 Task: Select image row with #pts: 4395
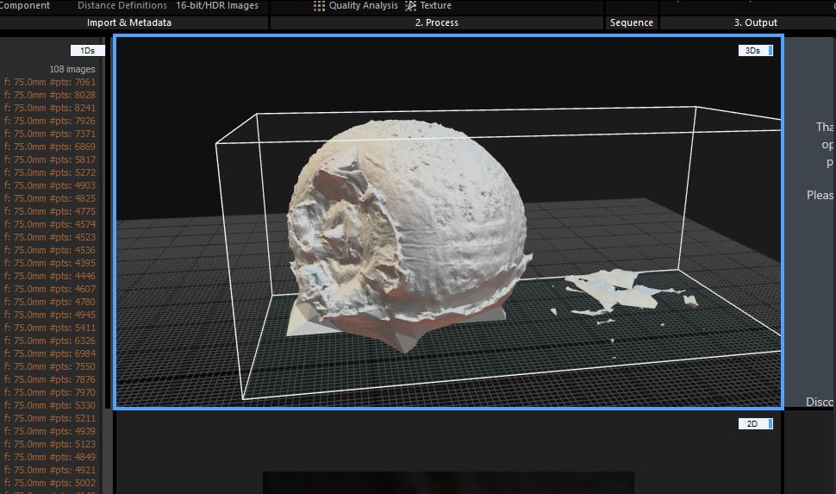(50, 263)
